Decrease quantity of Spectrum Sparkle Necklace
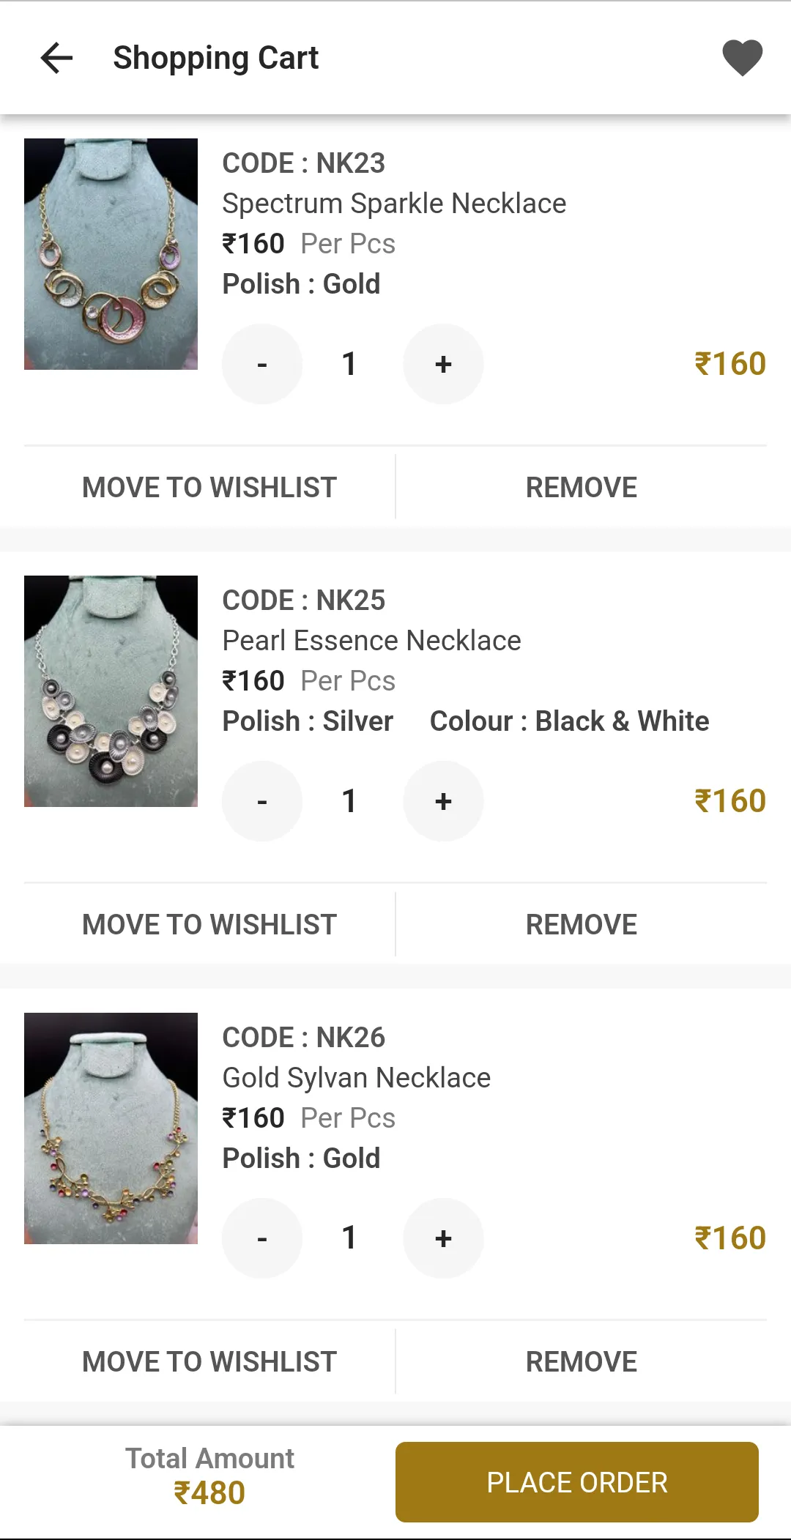Viewport: 791px width, 1540px height. click(262, 364)
